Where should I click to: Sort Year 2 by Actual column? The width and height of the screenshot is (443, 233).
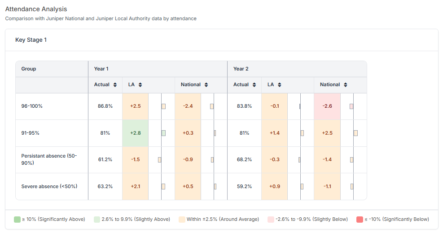point(254,85)
